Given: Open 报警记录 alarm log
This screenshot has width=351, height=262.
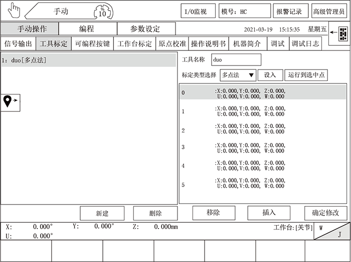Looking at the screenshot, I should (x=289, y=11).
